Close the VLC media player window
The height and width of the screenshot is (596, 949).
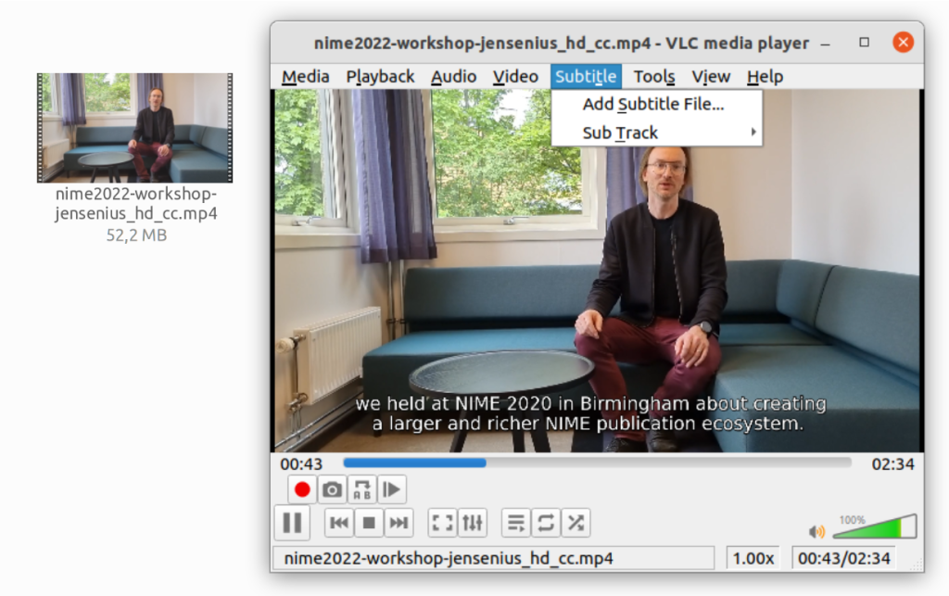tap(903, 42)
